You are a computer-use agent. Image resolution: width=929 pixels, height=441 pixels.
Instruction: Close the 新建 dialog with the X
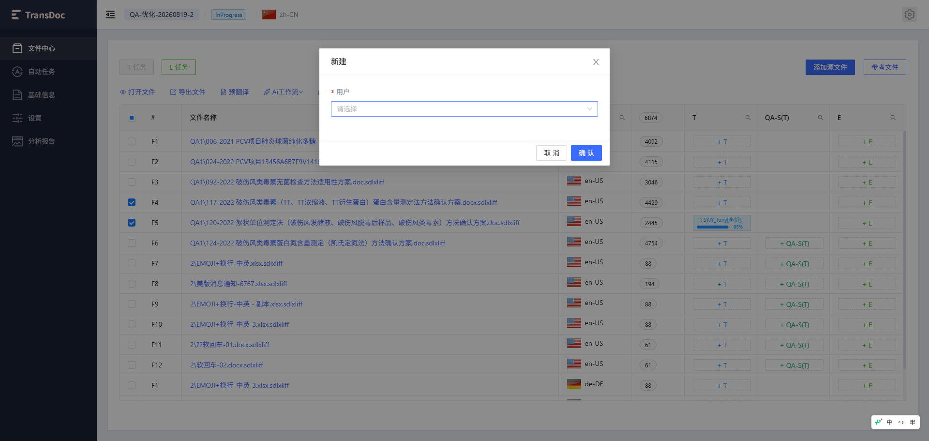596,62
